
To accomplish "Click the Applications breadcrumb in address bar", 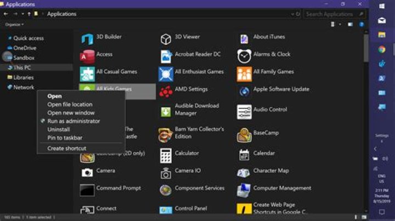I will point(61,14).
